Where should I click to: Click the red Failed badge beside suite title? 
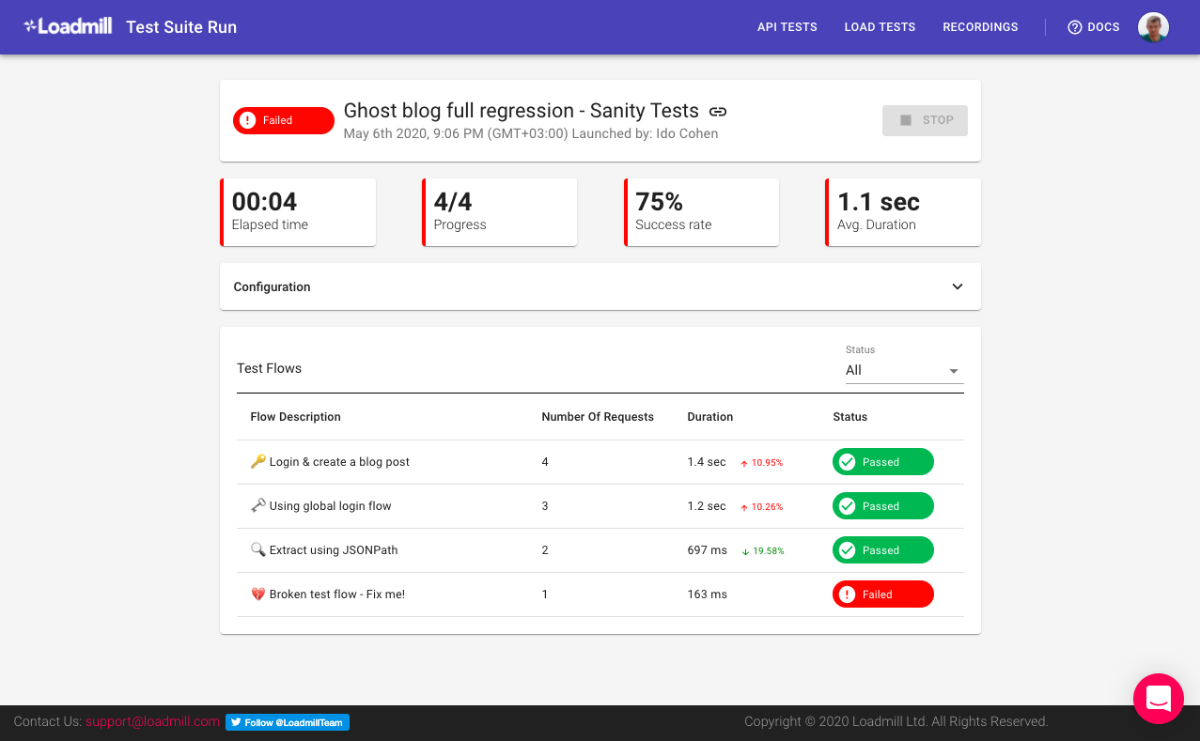pos(283,120)
